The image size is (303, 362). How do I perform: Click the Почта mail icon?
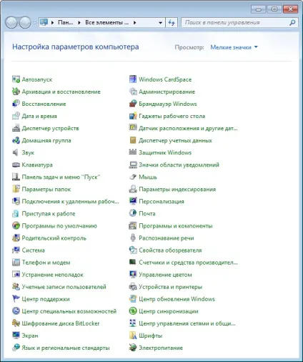click(x=133, y=213)
